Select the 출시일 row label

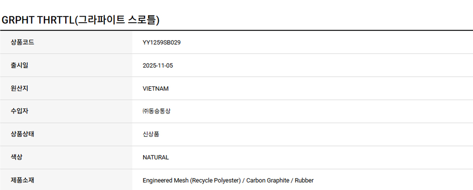pos(19,65)
